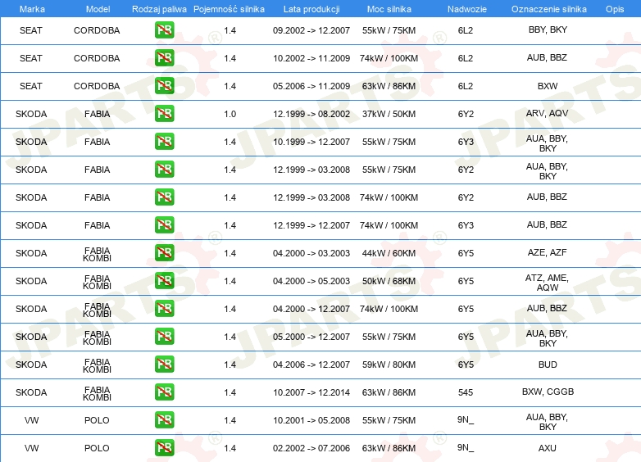Select the engine code BXW, CGGB

tap(548, 392)
